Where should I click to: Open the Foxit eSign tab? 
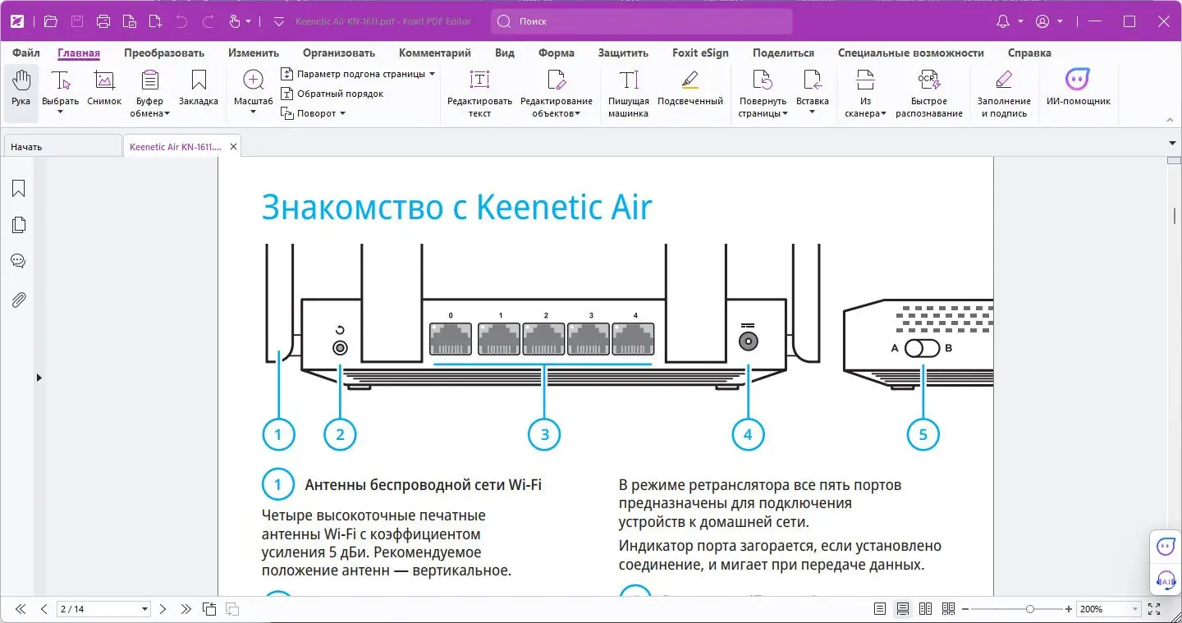coord(700,53)
